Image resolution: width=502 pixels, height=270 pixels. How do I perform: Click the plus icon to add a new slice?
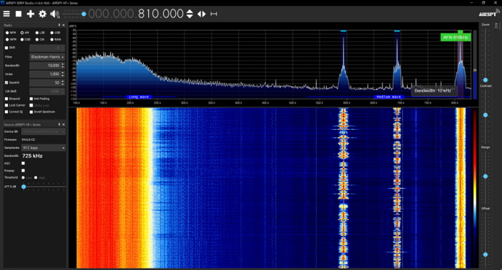tap(31, 14)
